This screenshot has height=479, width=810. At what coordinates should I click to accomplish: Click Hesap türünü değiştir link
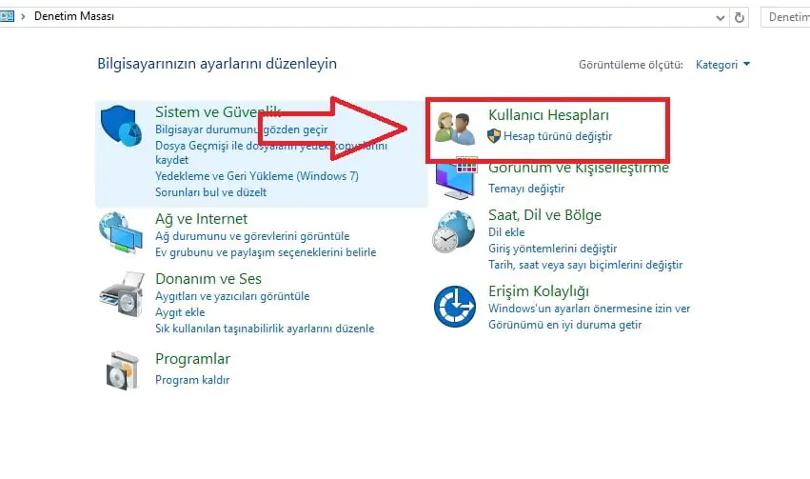[558, 136]
